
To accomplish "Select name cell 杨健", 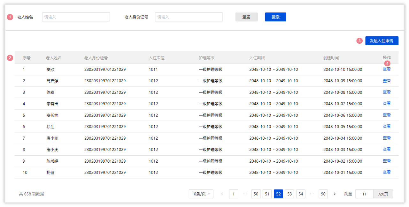I will (50, 173).
